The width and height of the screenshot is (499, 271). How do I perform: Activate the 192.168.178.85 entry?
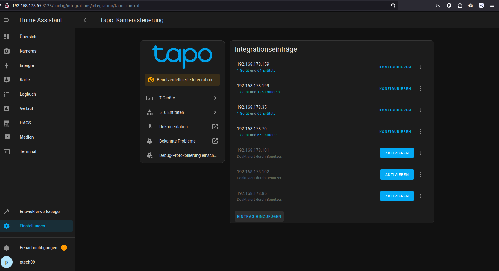pos(397,196)
